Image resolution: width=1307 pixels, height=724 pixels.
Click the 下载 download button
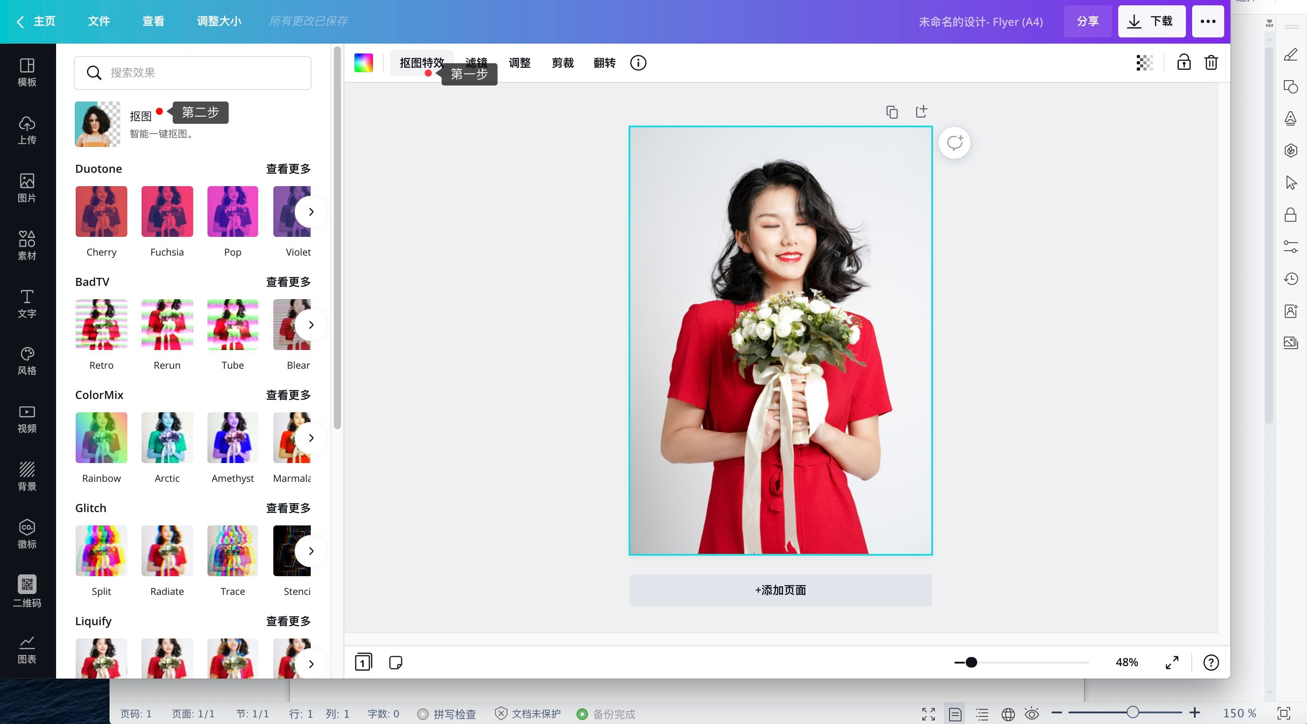coord(1151,21)
